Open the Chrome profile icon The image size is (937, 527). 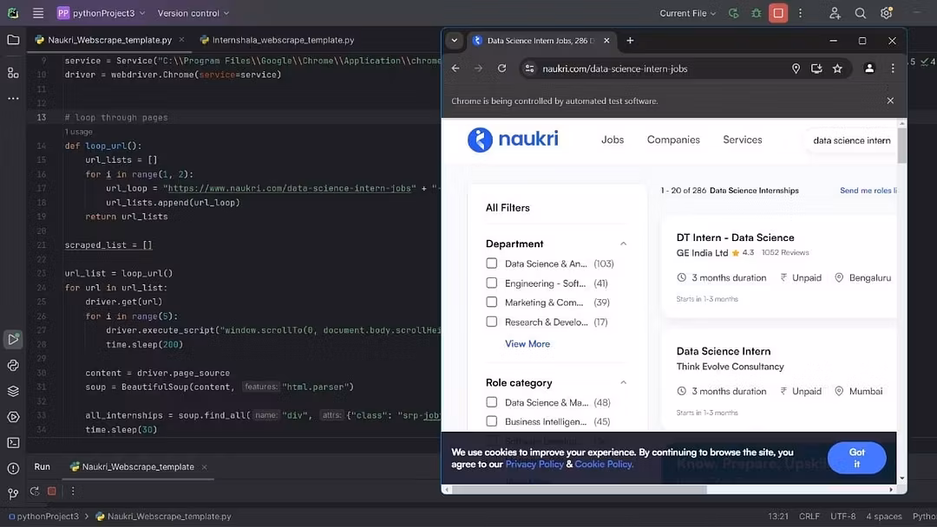pyautogui.click(x=869, y=68)
